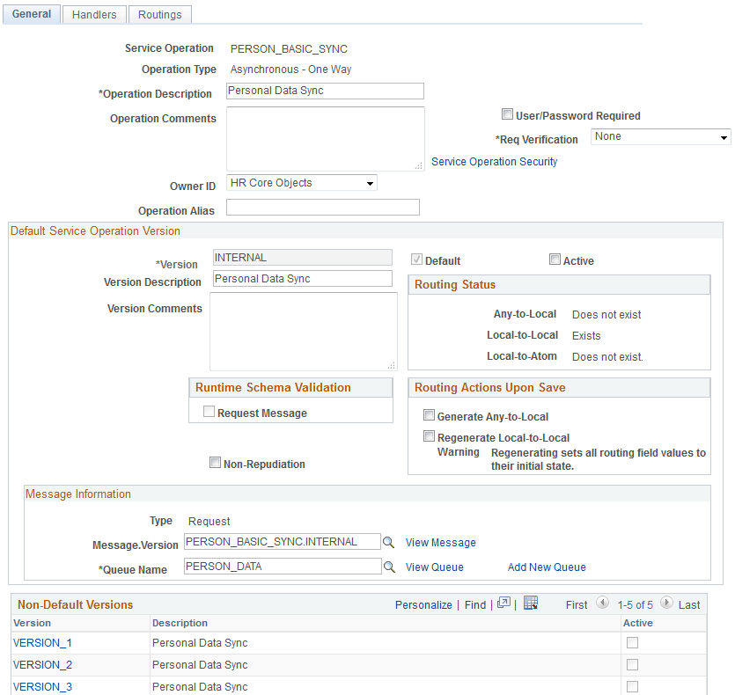The width and height of the screenshot is (735, 695).
Task: Open the Message.Version lookup magnifier
Action: click(x=389, y=544)
